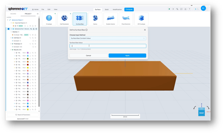Collapse the Spherene Object 1 tree node
This screenshot has height=133, width=223.
8,20
